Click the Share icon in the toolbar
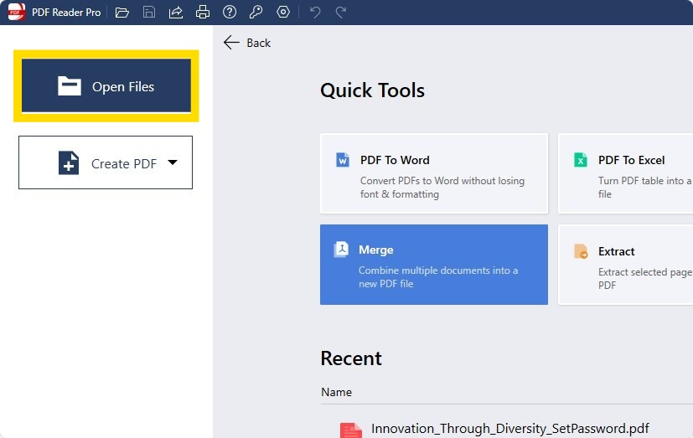The height and width of the screenshot is (438, 693). [x=176, y=13]
